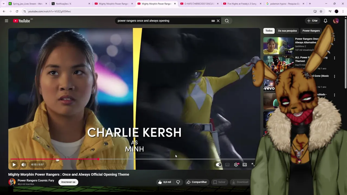Open Chrome profile avatar
347x195 pixels.
point(336,11)
